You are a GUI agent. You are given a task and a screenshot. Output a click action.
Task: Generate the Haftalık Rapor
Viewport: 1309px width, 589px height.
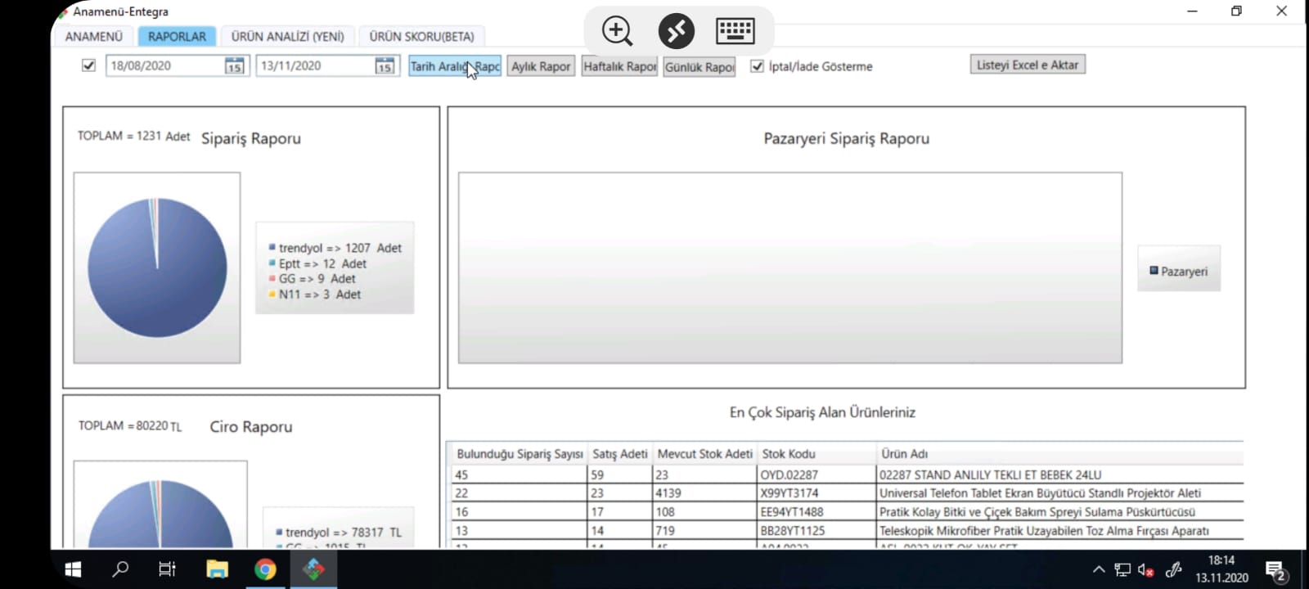[620, 66]
